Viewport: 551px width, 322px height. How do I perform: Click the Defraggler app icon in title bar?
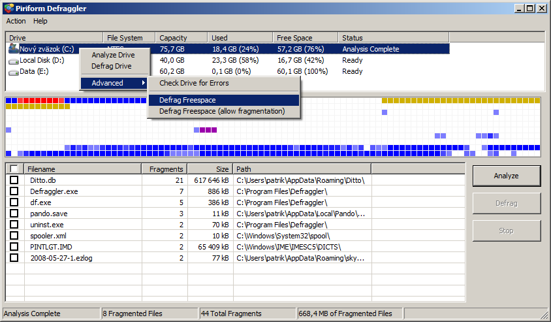pyautogui.click(x=8, y=8)
